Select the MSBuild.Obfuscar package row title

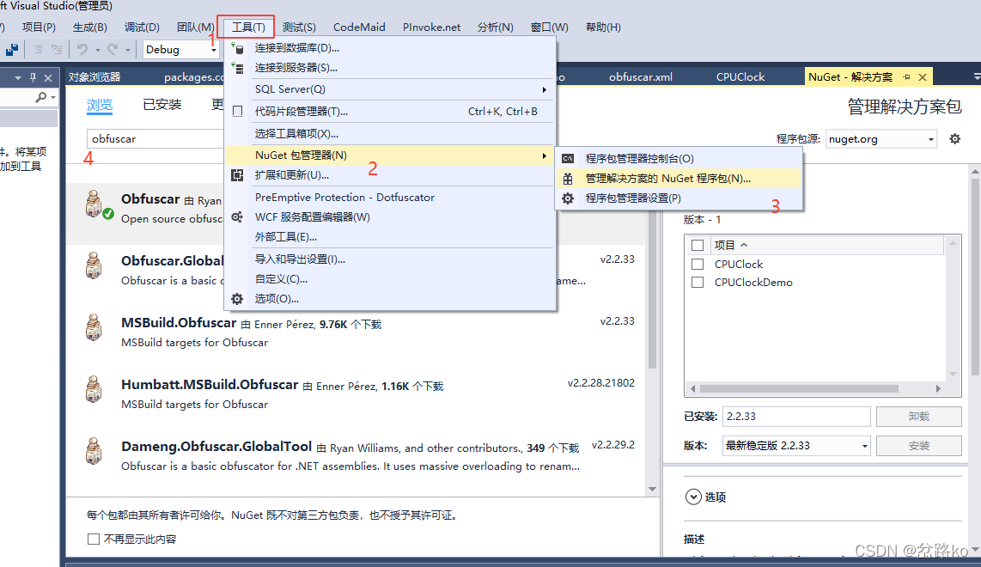(179, 323)
